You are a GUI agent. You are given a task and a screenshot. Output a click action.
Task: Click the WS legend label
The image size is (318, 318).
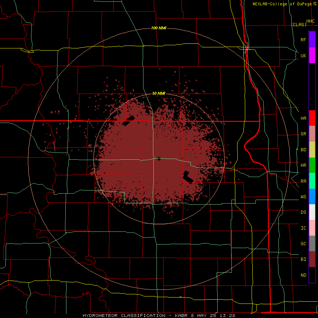tap(303, 196)
